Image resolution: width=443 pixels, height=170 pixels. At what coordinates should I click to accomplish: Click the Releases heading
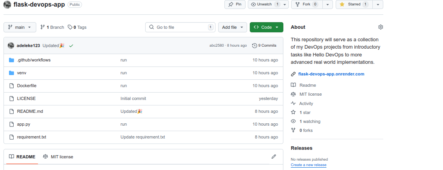coord(301,148)
